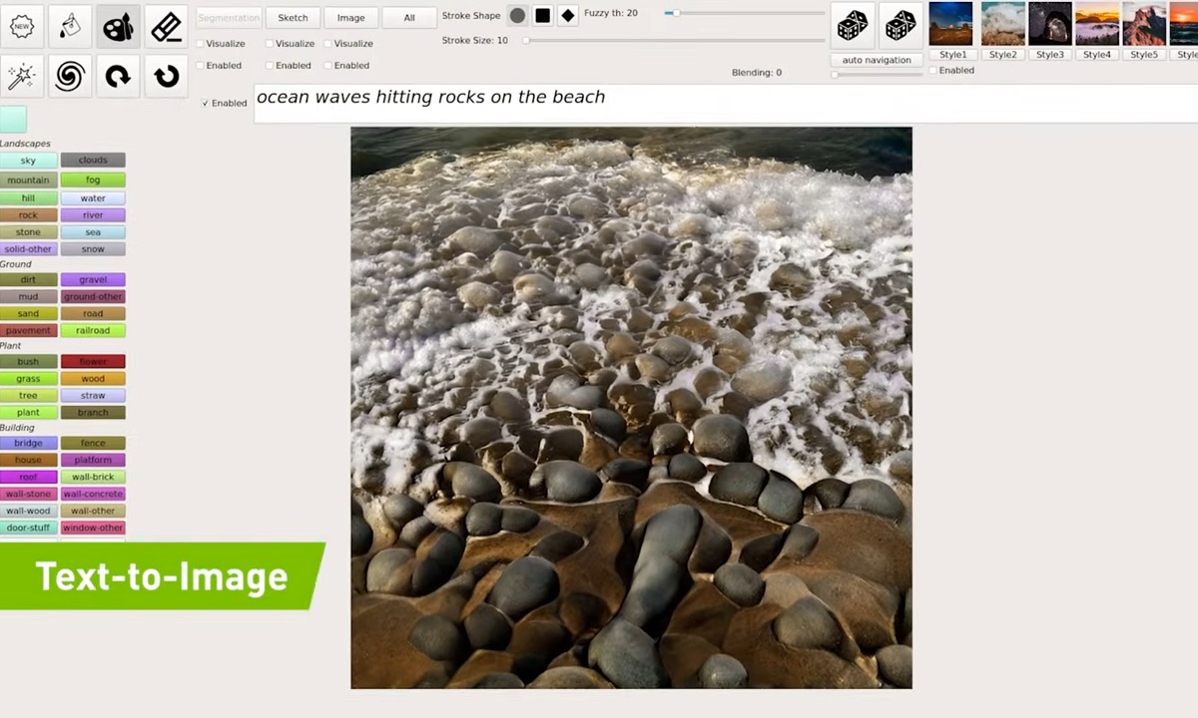
Task: Tick the Enabled checkbox below Style1
Action: pos(933,71)
